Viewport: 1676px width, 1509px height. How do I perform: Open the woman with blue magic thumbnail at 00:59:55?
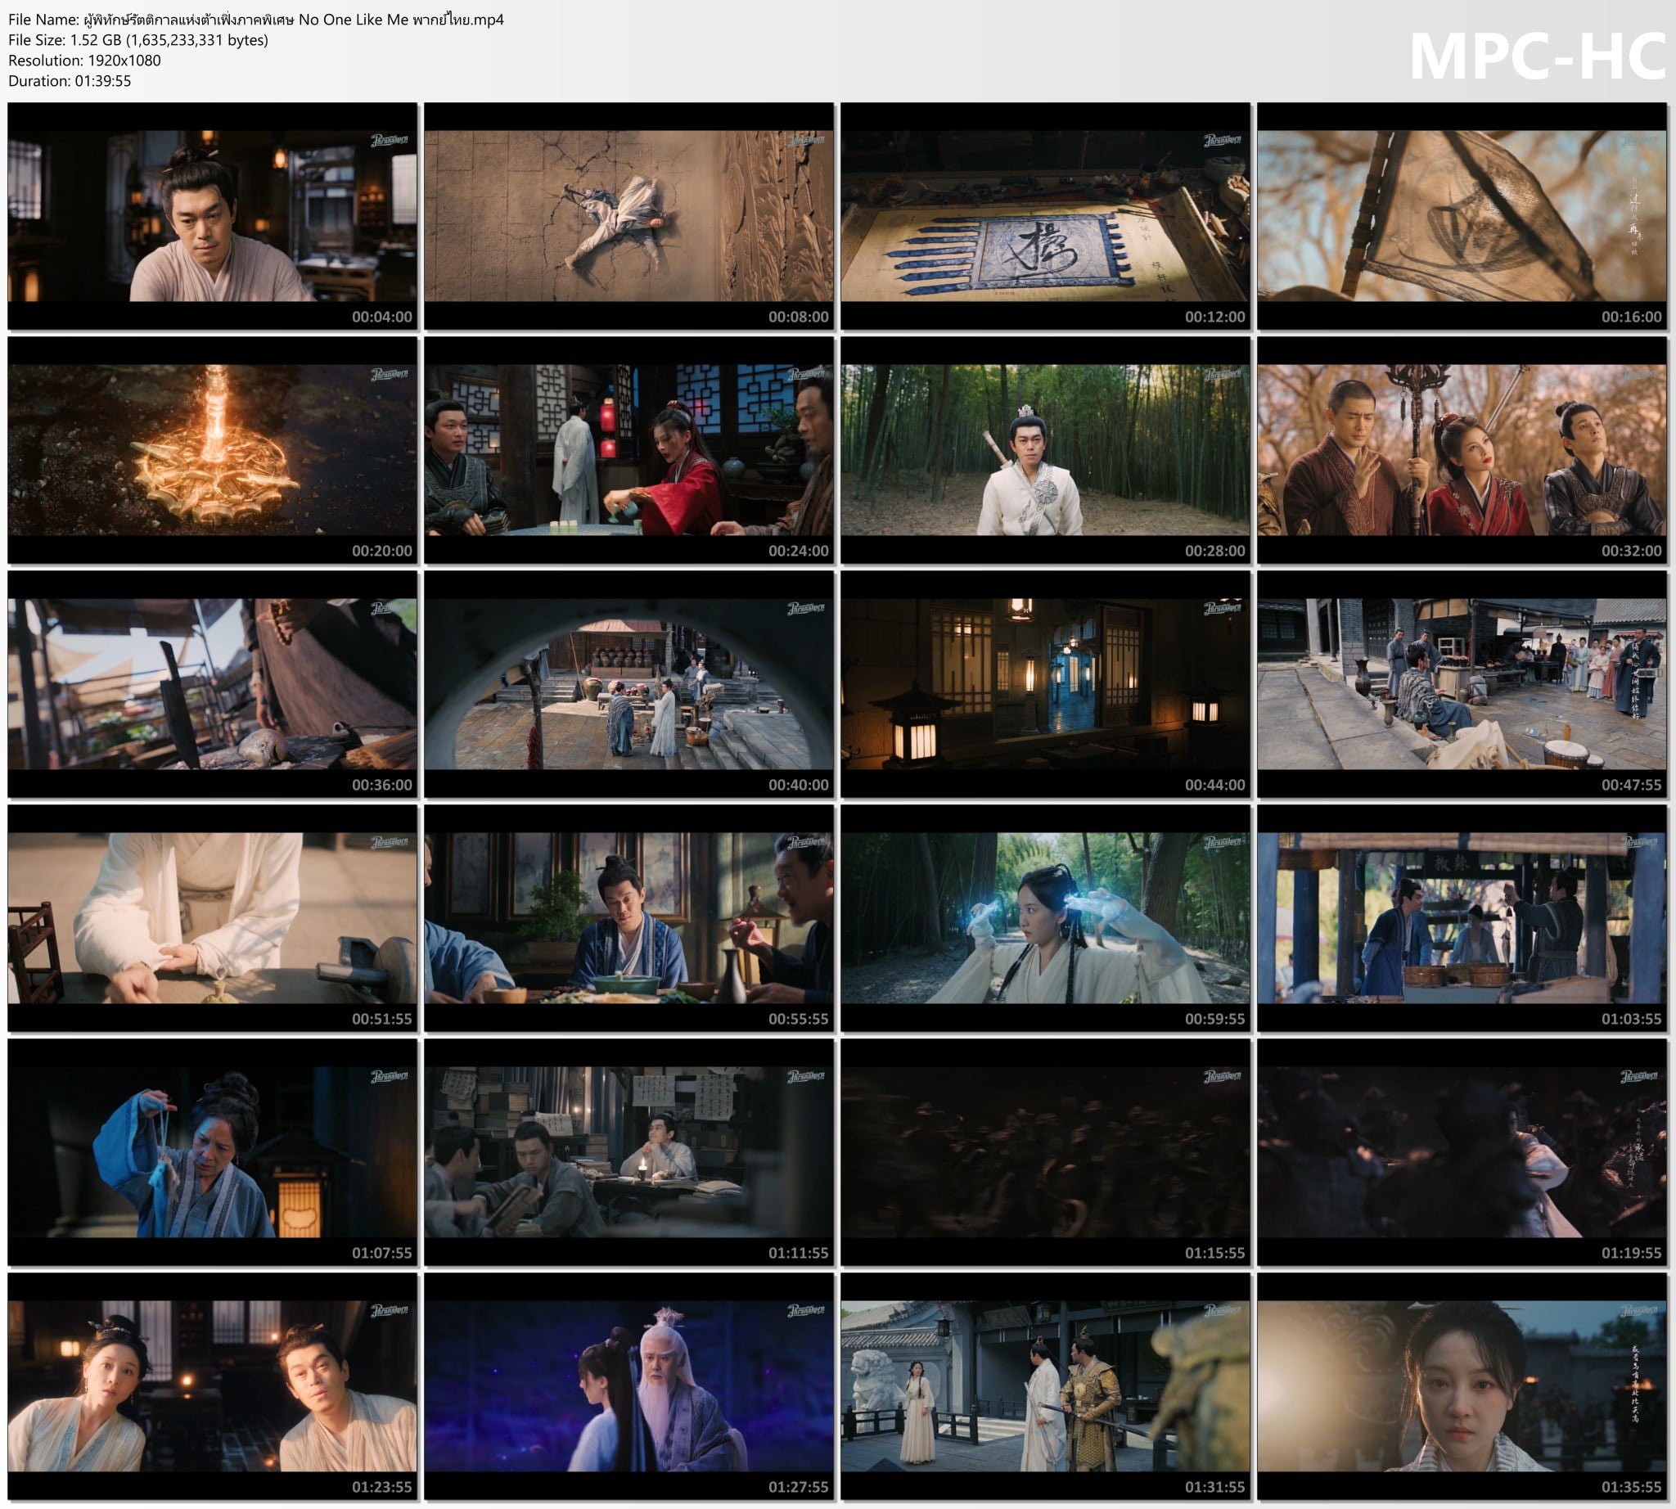pyautogui.click(x=1045, y=918)
